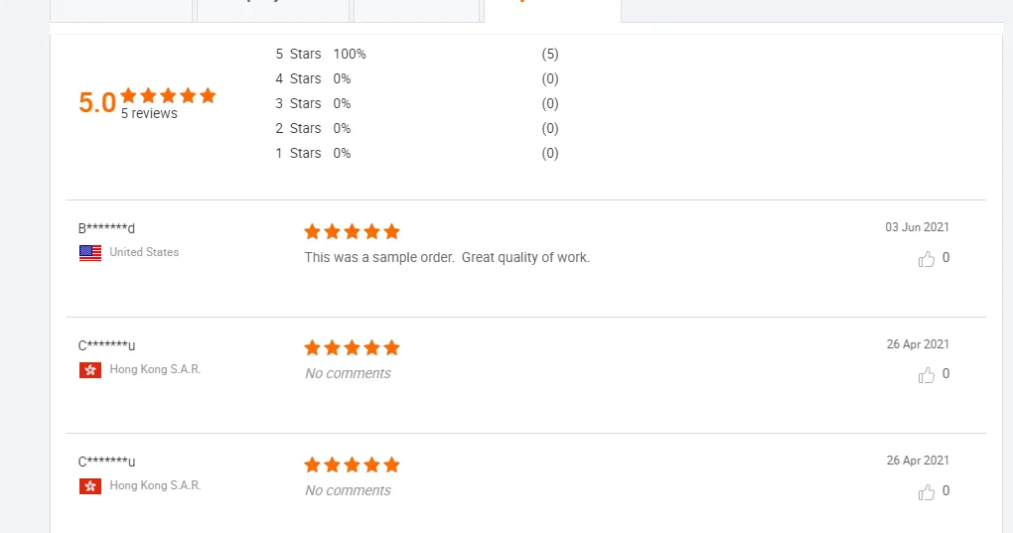
Task: Click the overall rating stars above "5 reviews"
Action: (168, 96)
